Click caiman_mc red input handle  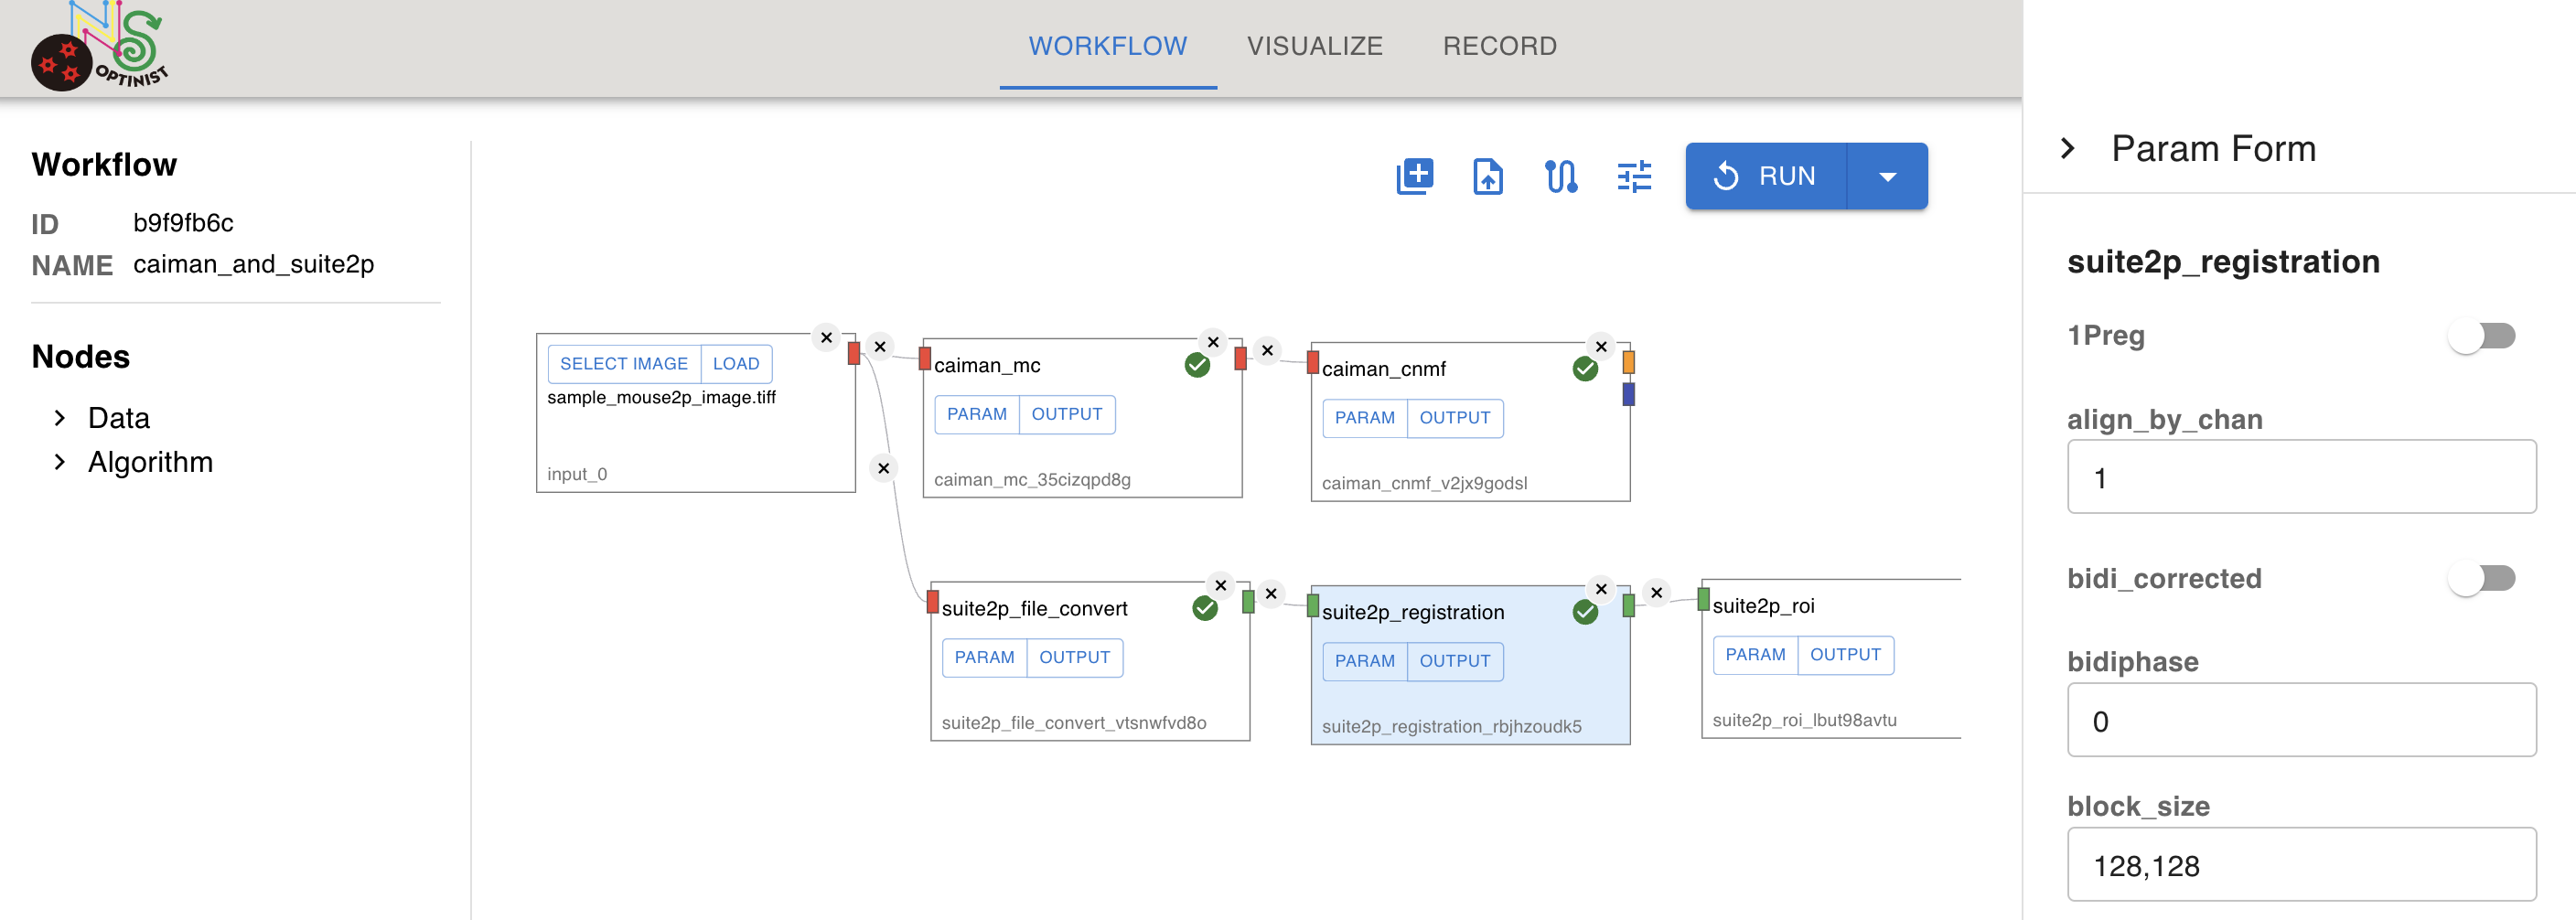[x=925, y=358]
